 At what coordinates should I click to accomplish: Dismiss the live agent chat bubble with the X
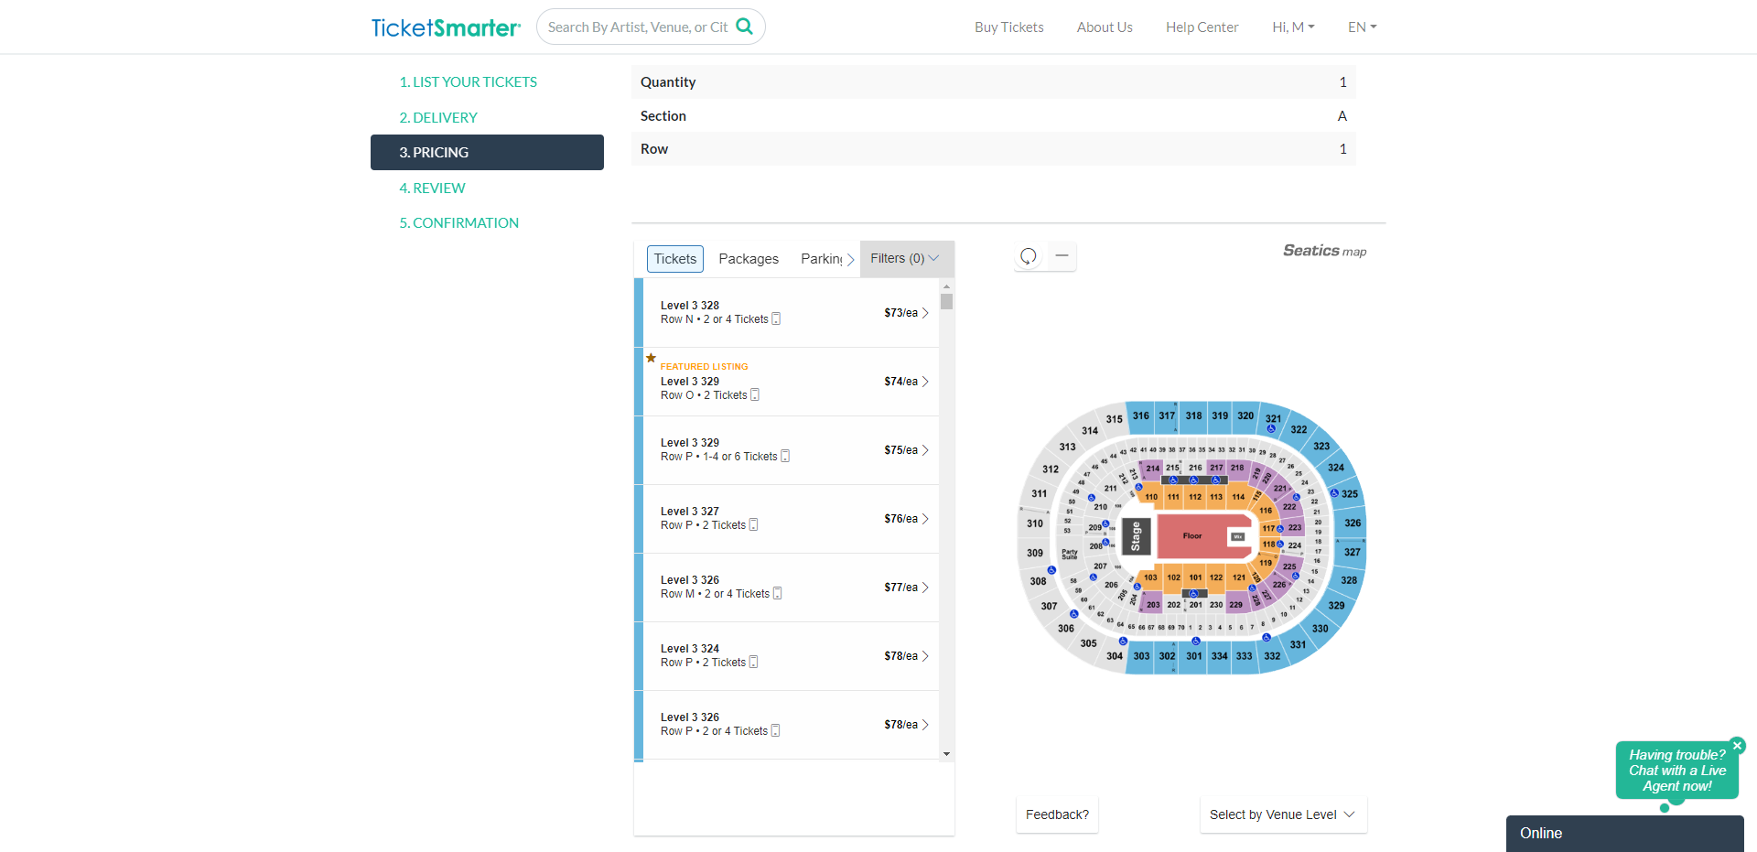coord(1738,745)
